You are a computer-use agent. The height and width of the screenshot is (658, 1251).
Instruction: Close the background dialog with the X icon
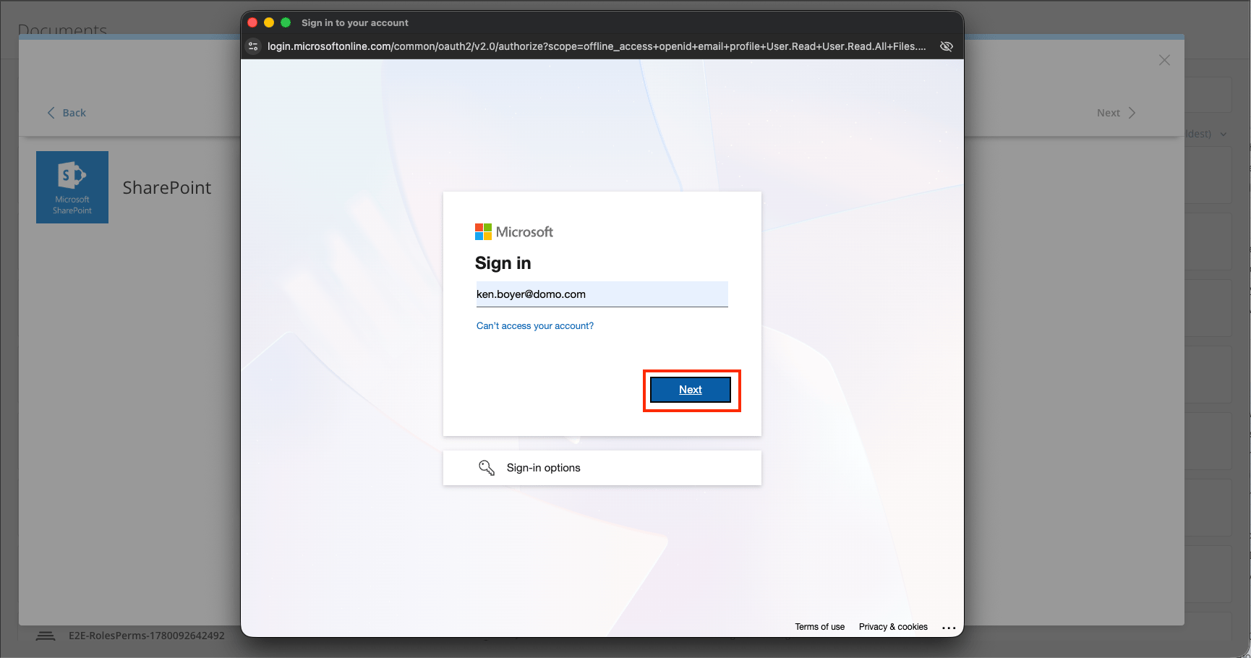[x=1164, y=60]
